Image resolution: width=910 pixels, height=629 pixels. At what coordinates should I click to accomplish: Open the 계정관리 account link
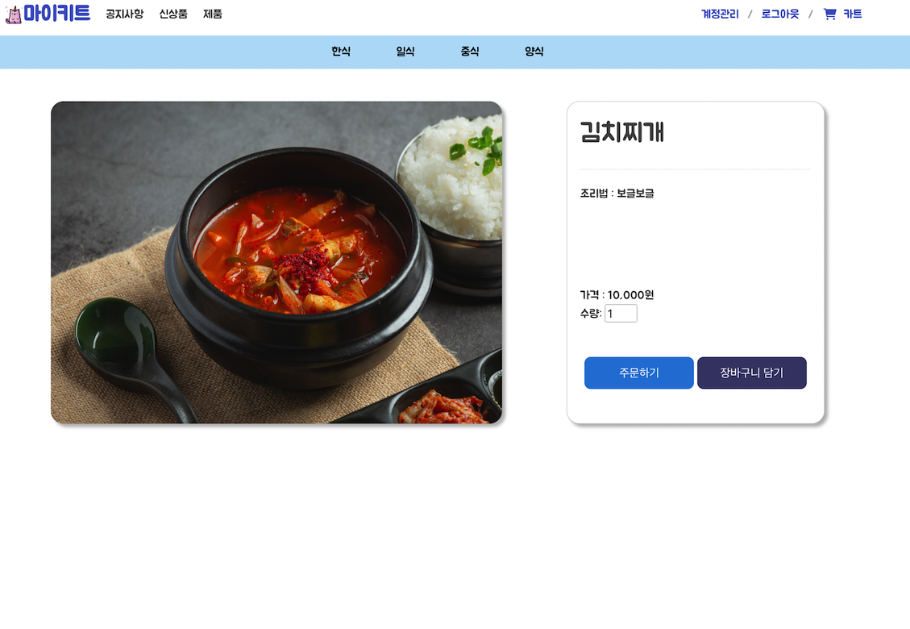(x=718, y=14)
